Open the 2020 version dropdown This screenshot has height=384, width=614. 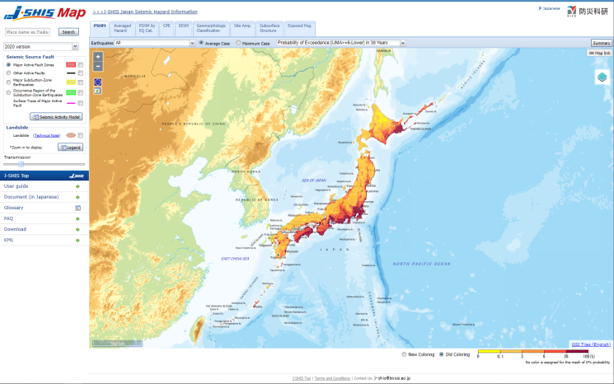(41, 47)
